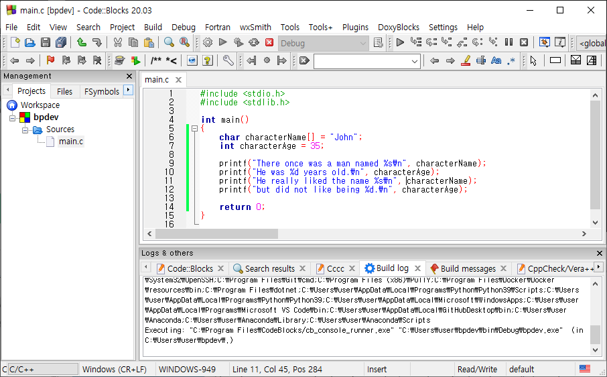Abort the build with red X
Image resolution: width=607 pixels, height=377 pixels.
tap(269, 43)
